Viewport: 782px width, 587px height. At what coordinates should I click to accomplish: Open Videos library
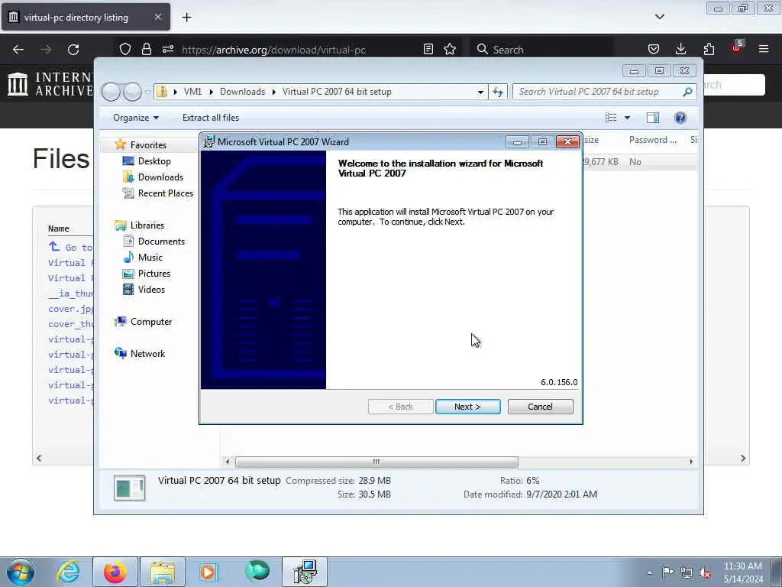151,290
